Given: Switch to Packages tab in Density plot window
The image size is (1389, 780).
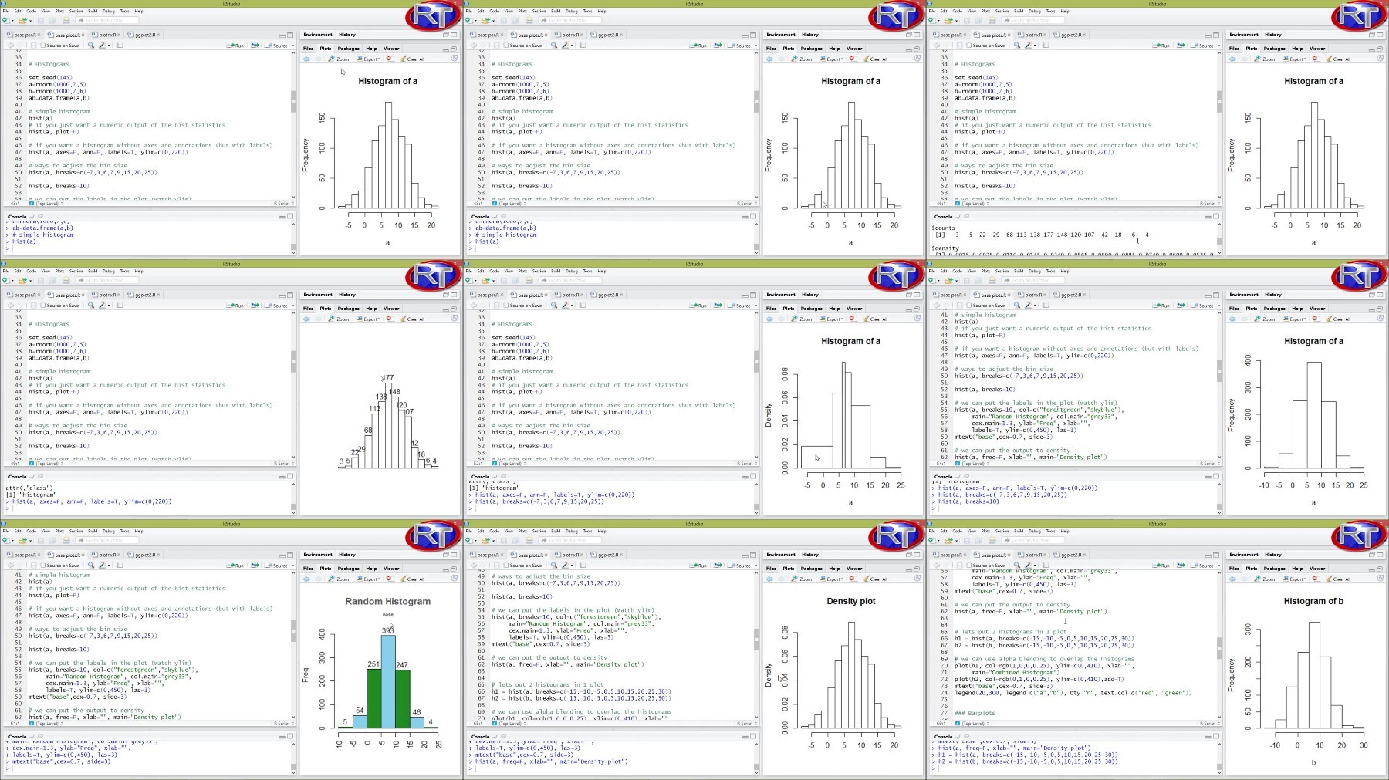Looking at the screenshot, I should pyautogui.click(x=811, y=569).
